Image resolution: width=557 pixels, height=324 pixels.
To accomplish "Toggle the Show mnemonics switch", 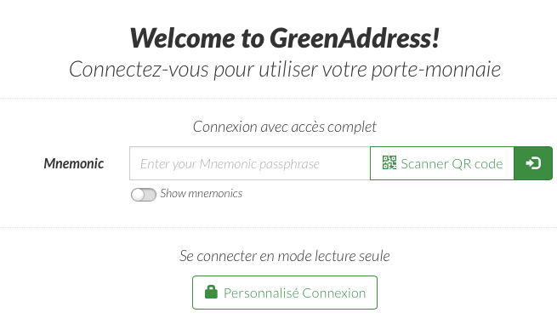I will [144, 195].
